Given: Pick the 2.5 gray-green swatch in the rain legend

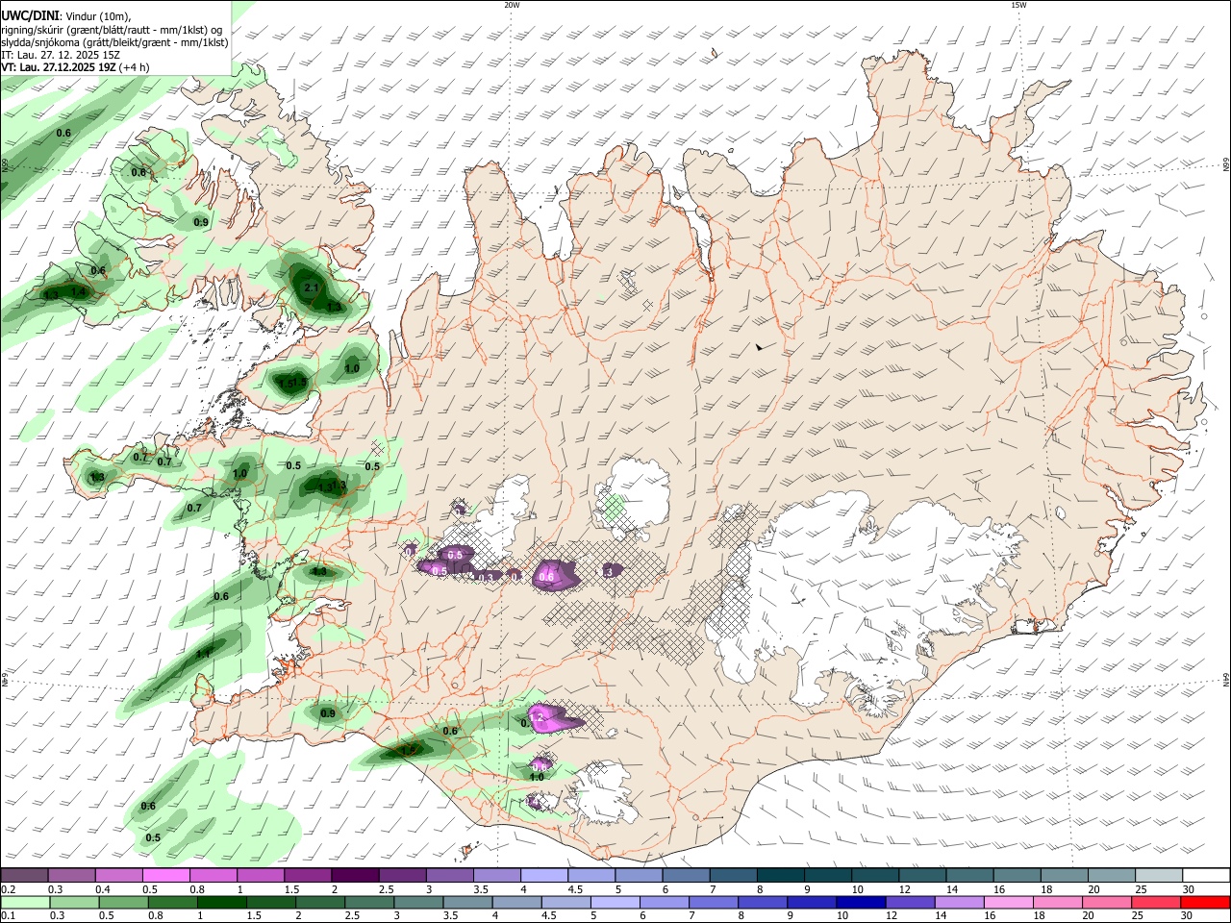Looking at the screenshot, I should point(369,902).
